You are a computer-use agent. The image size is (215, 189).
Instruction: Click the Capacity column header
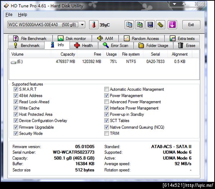pyautogui.click(x=64, y=54)
